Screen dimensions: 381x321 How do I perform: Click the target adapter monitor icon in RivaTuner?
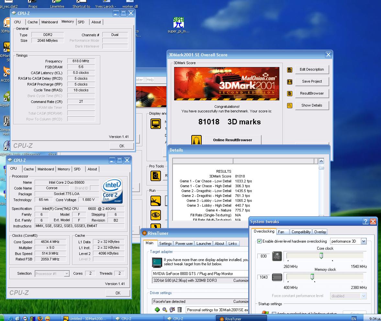(x=157, y=262)
